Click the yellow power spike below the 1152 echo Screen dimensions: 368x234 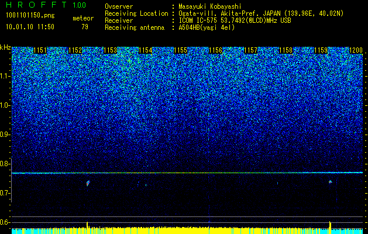[87, 225]
